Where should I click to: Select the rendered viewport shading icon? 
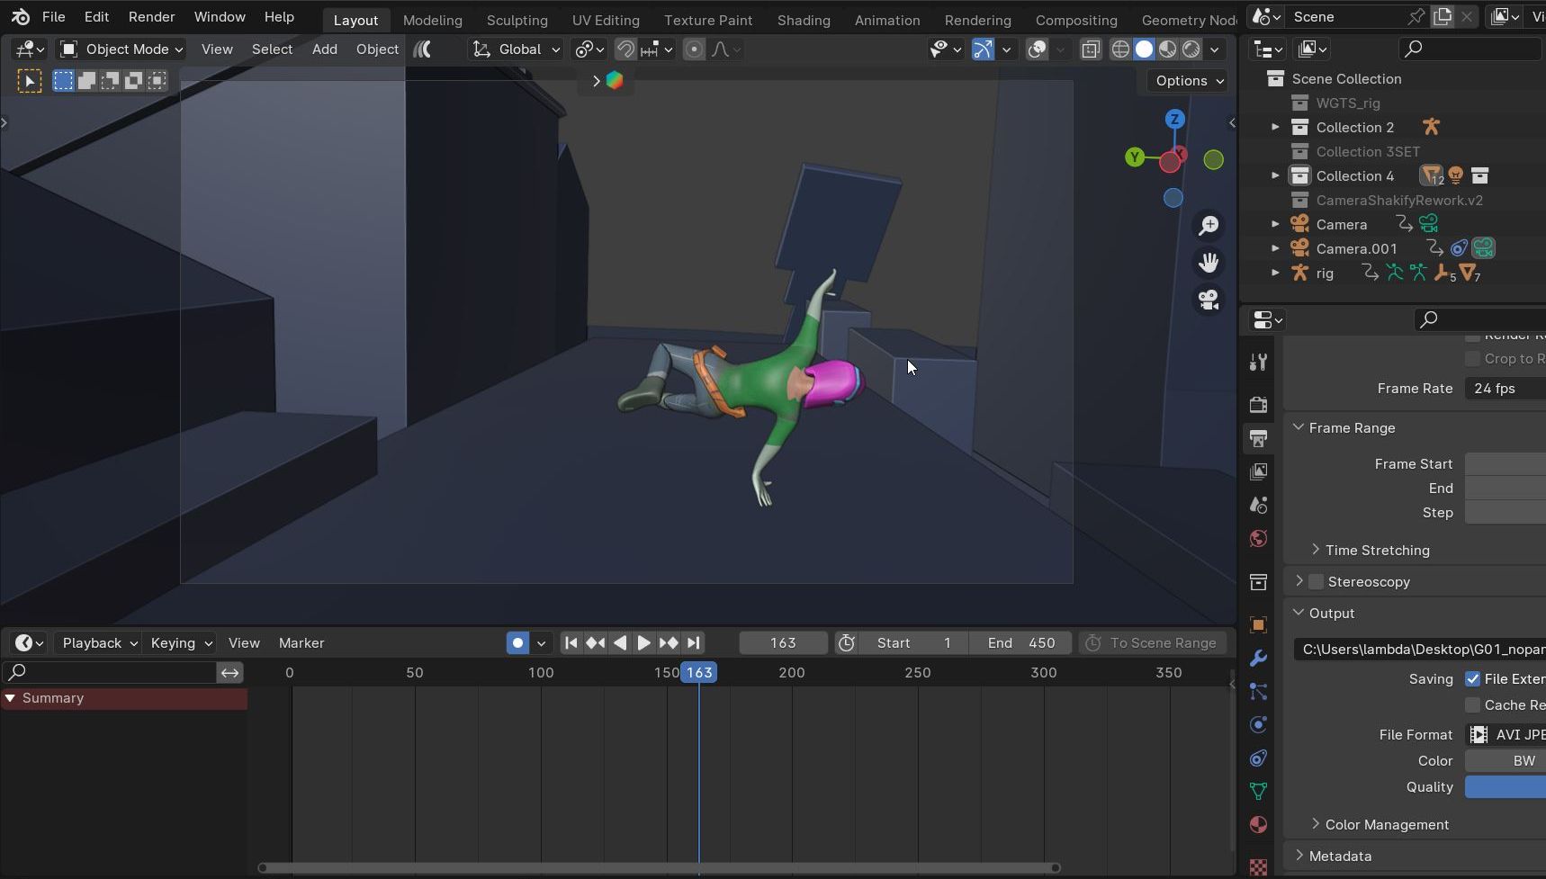(1191, 49)
